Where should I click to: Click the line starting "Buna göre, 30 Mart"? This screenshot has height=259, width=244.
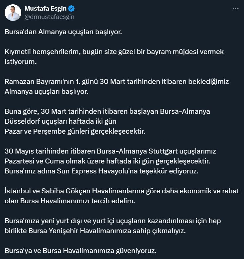point(107,111)
